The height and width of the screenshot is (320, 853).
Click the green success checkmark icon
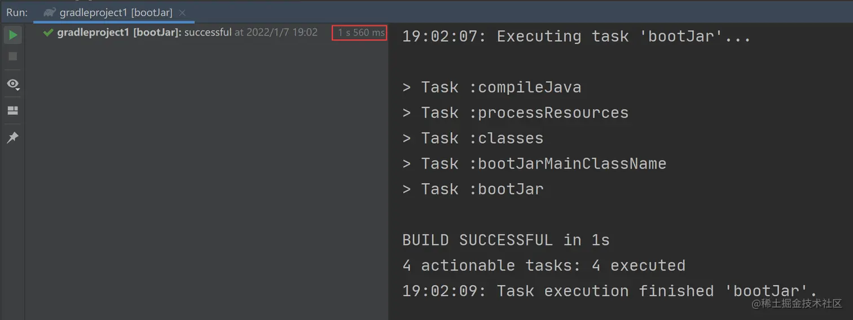(x=48, y=33)
